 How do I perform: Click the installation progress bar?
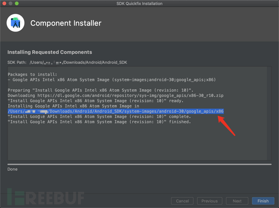pos(139,164)
